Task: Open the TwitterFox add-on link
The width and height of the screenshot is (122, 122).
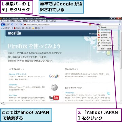Action: [x=69, y=93]
